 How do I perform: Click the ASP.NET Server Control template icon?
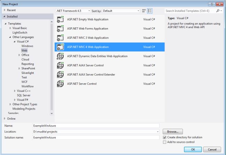point(60,84)
